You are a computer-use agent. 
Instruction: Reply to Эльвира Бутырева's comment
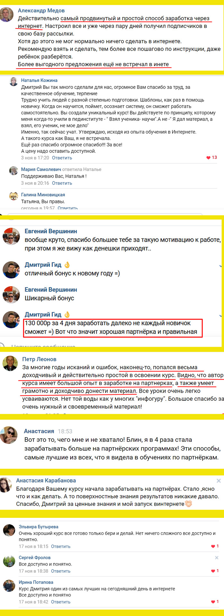coord(61,546)
